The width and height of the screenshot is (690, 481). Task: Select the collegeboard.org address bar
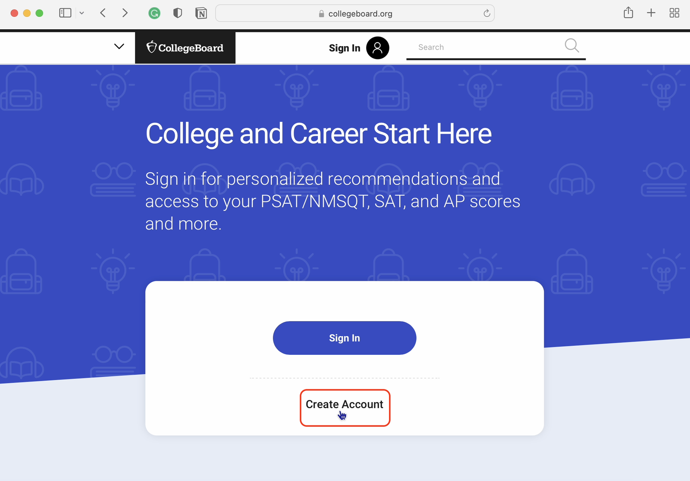354,13
